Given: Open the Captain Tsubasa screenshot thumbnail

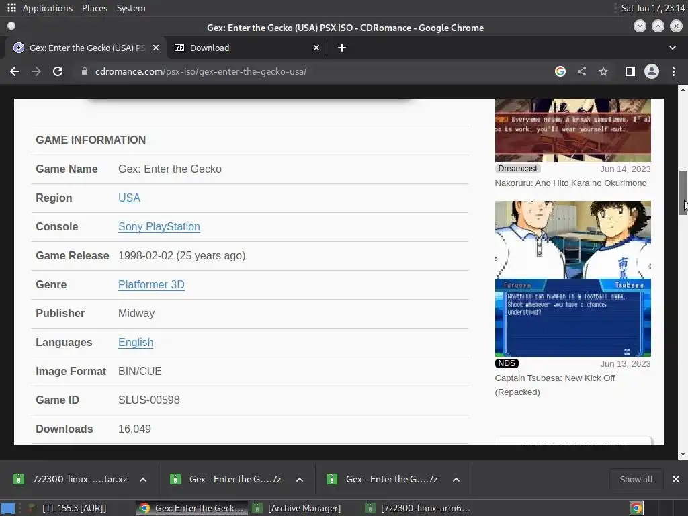Looking at the screenshot, I should (572, 279).
